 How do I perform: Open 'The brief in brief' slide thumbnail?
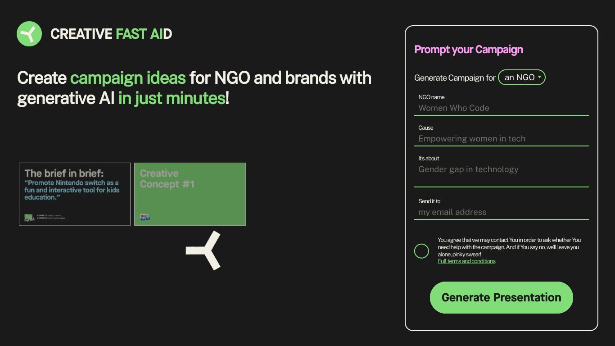[75, 194]
